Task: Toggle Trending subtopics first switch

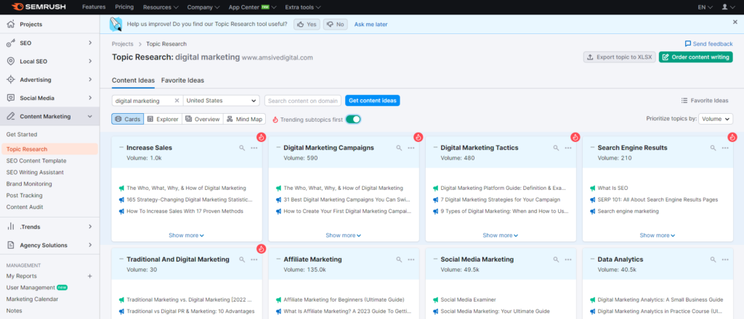Action: [x=353, y=119]
